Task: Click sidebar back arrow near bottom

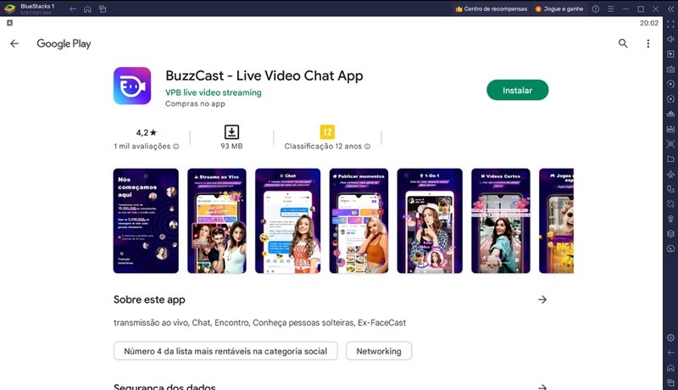Action: (670, 353)
